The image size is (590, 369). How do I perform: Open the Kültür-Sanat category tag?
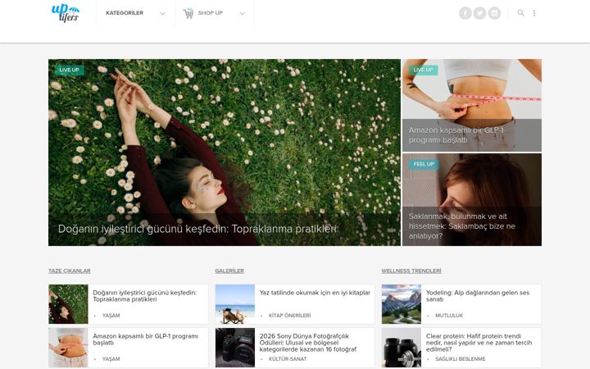pos(288,359)
